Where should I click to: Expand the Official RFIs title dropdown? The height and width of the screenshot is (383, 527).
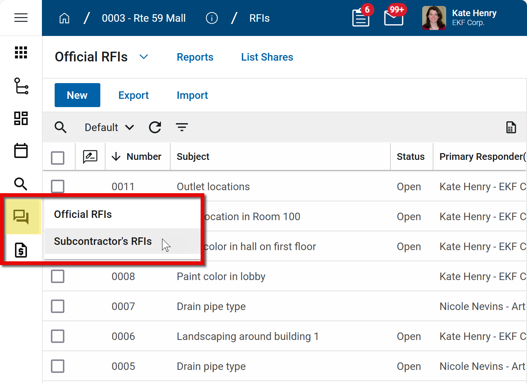[x=144, y=57]
